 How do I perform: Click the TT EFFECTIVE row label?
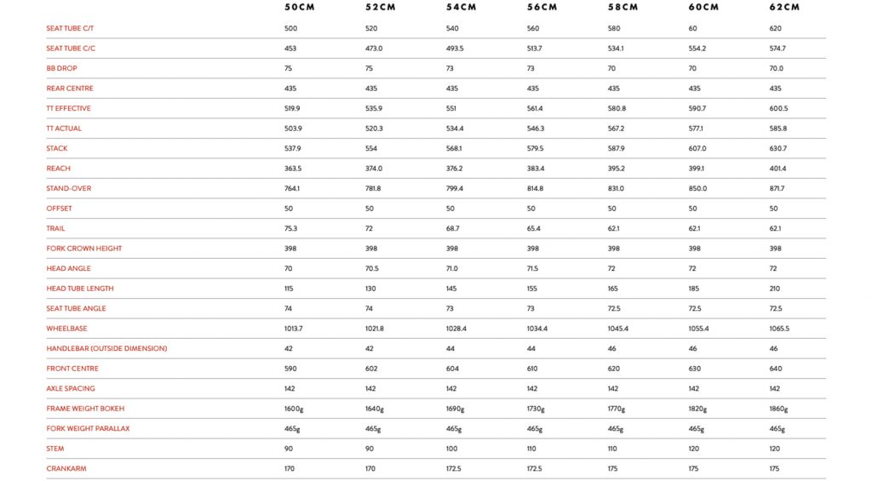(x=68, y=108)
